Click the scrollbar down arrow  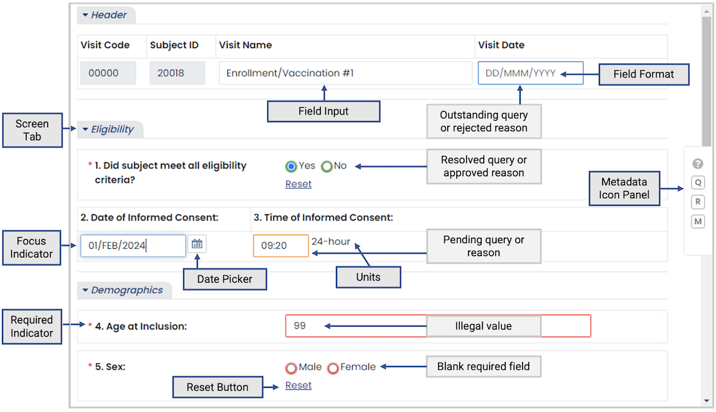point(706,401)
